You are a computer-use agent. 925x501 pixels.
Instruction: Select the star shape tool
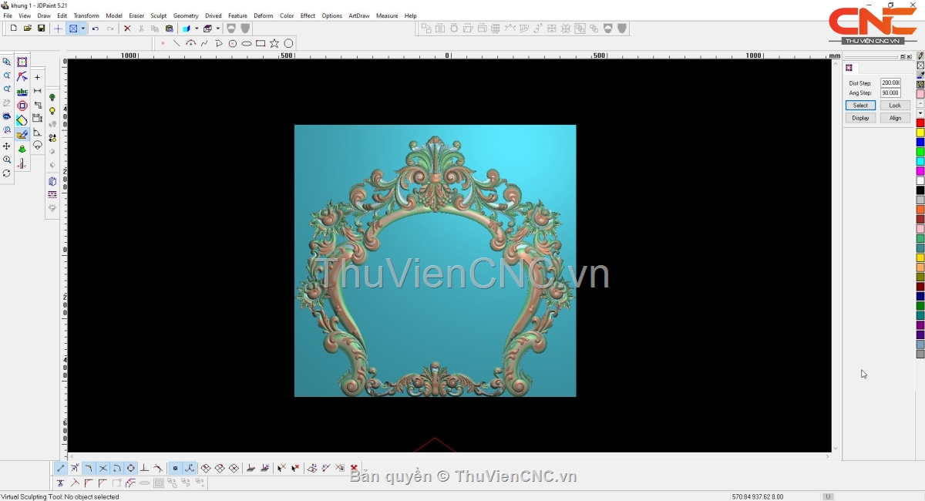(x=274, y=43)
